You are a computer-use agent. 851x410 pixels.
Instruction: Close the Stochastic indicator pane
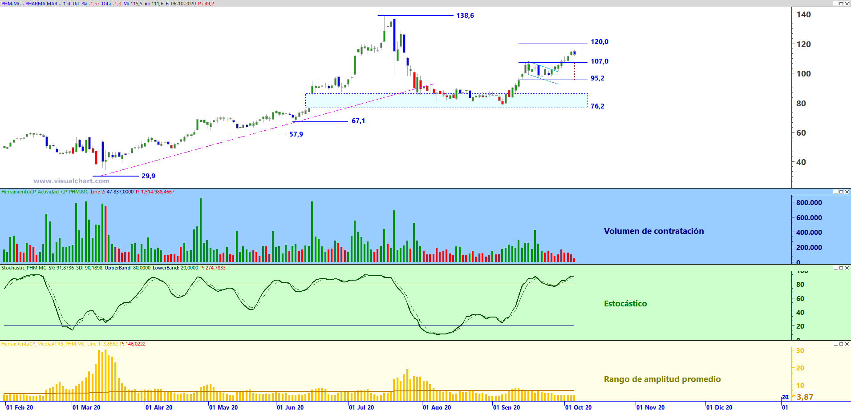[x=847, y=268]
